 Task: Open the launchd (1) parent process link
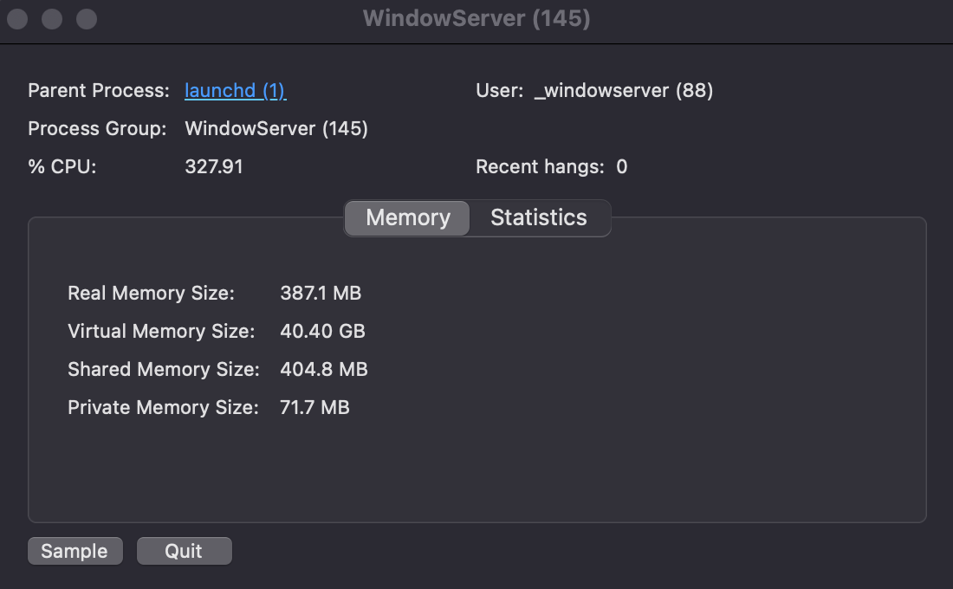click(x=236, y=91)
